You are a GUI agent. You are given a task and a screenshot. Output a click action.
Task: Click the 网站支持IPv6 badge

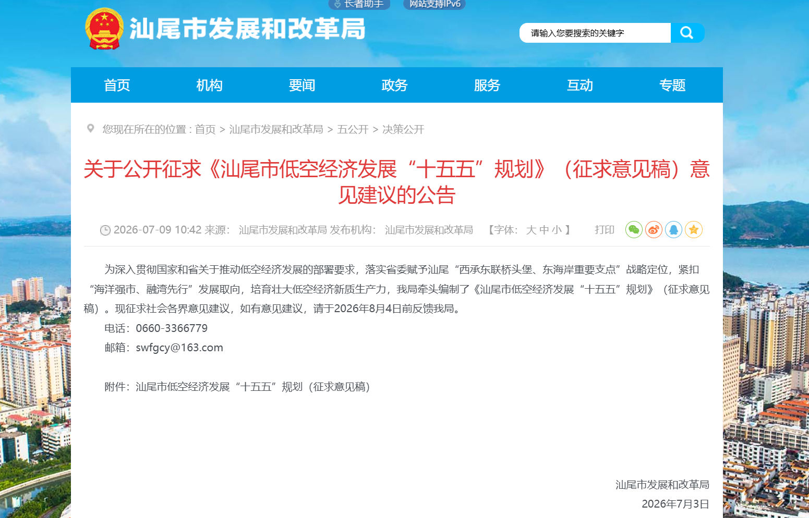coord(434,4)
